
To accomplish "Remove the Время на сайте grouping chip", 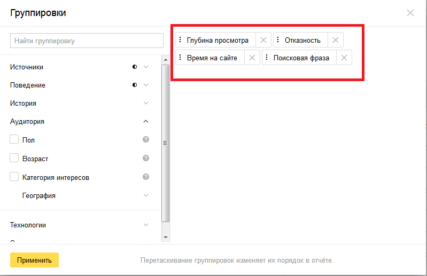I will 252,58.
